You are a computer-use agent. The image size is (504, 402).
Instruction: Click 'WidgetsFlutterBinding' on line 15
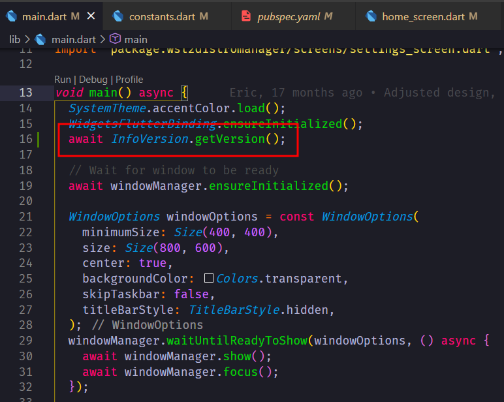pos(142,124)
